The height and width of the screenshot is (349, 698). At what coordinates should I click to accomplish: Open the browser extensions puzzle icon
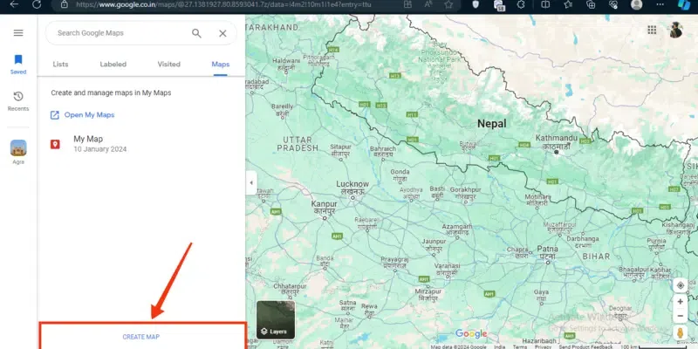(520, 4)
